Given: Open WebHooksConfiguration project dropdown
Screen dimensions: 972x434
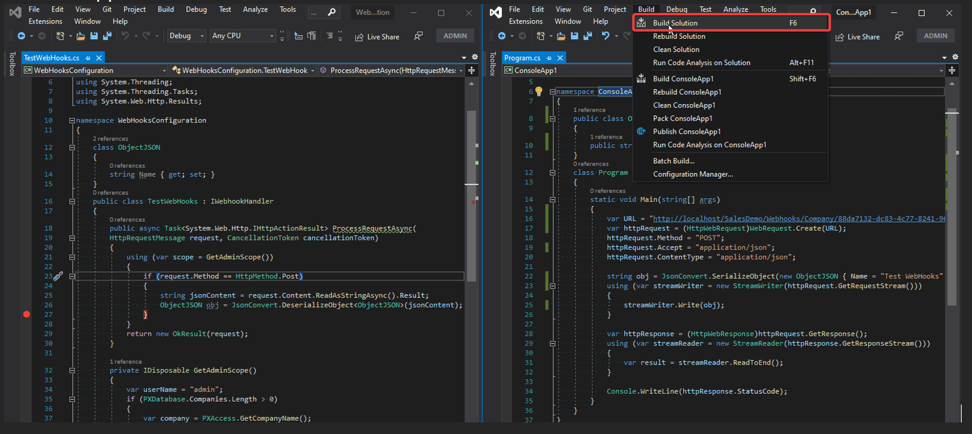Looking at the screenshot, I should (x=95, y=70).
